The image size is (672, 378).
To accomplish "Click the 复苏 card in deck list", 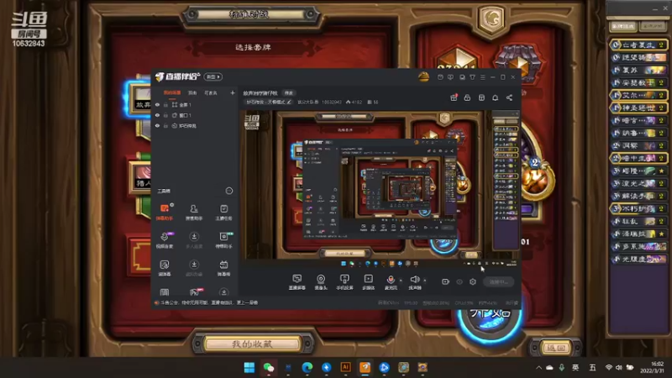I will coord(638,70).
